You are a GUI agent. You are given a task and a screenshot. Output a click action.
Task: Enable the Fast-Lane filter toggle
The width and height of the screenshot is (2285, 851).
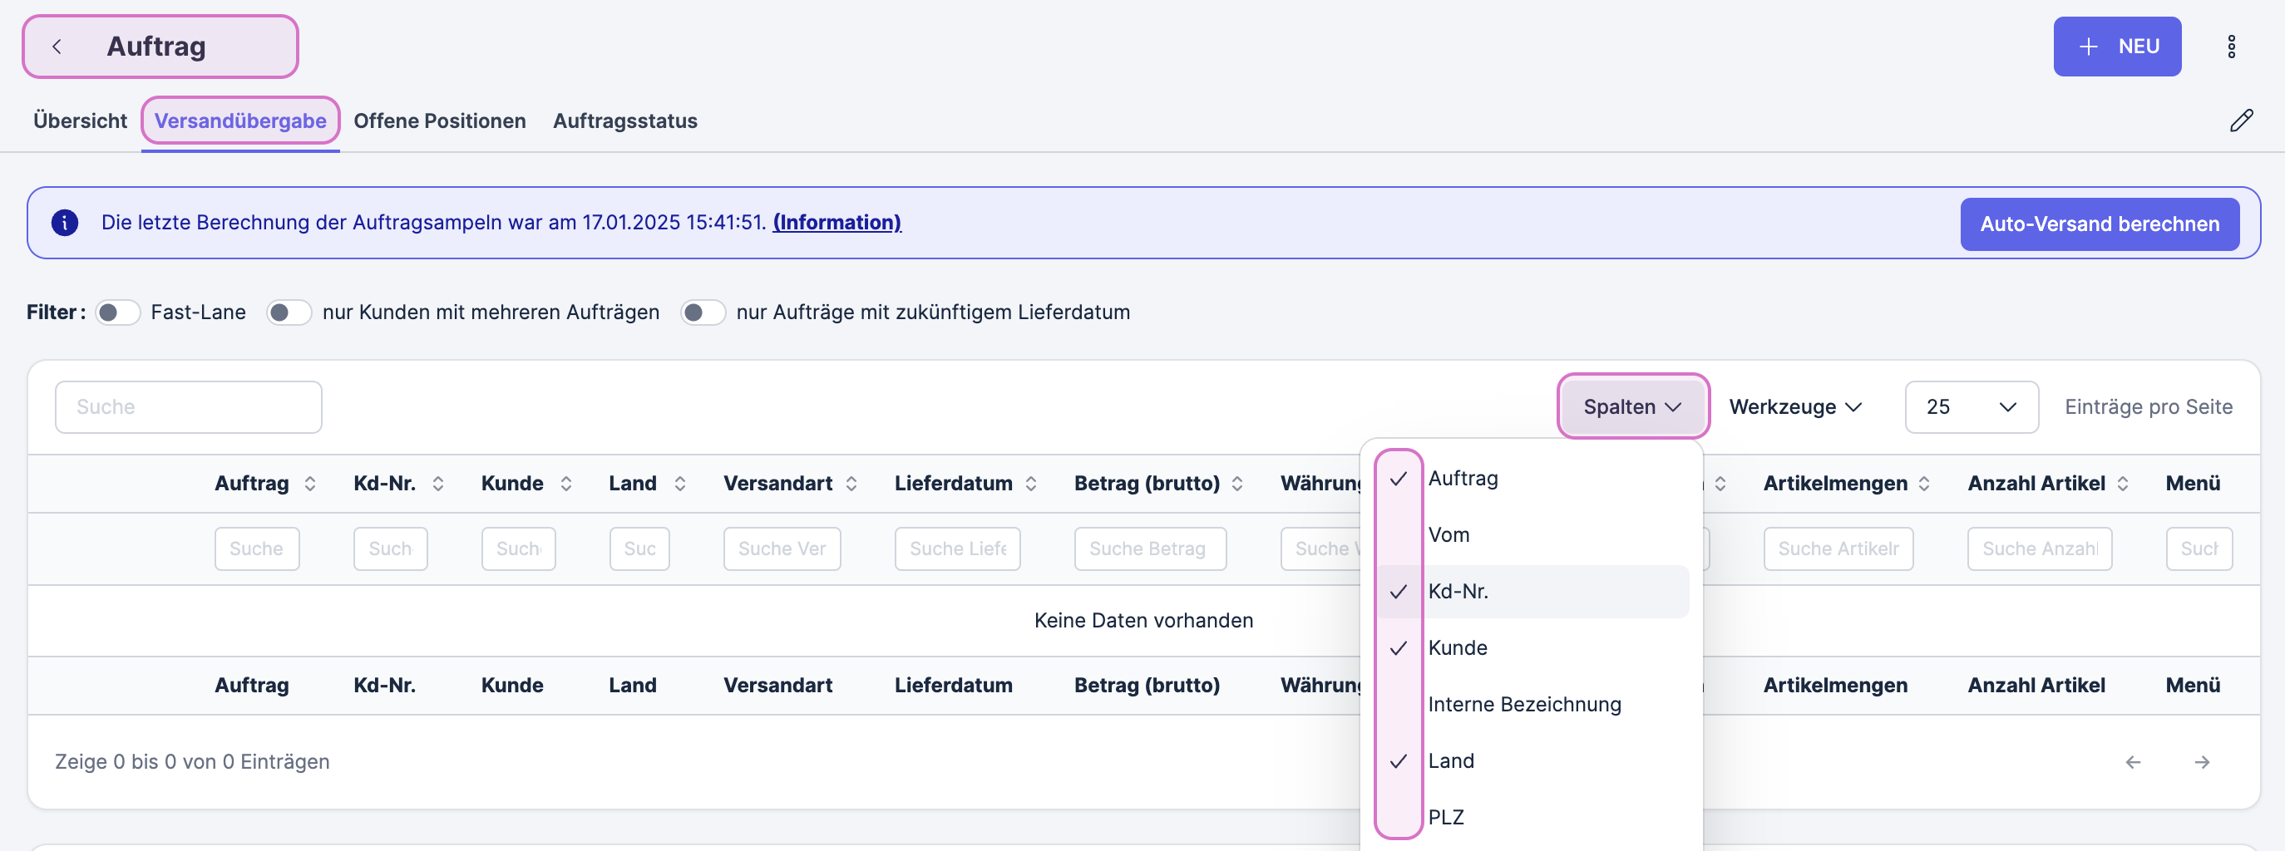coord(118,313)
